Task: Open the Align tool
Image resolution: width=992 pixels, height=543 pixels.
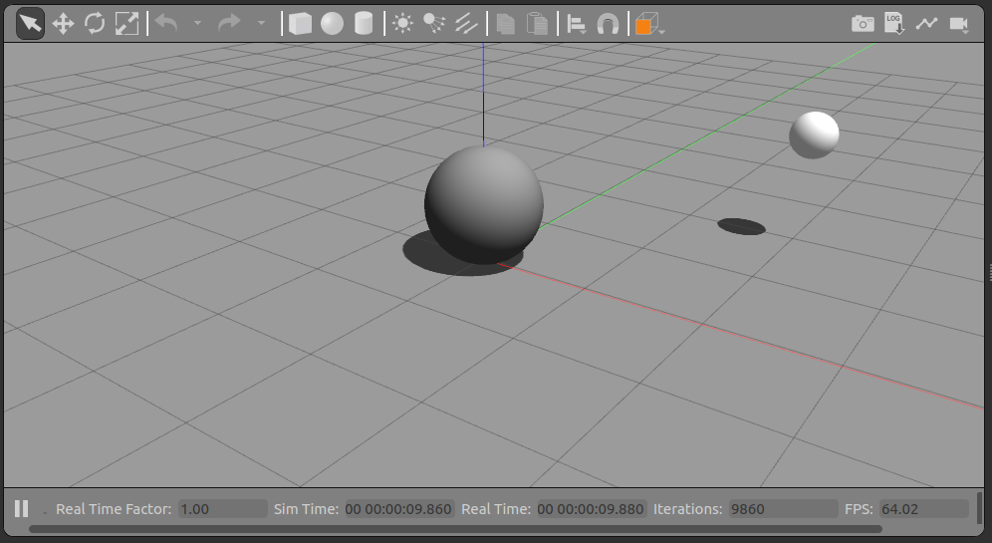Action: [577, 24]
